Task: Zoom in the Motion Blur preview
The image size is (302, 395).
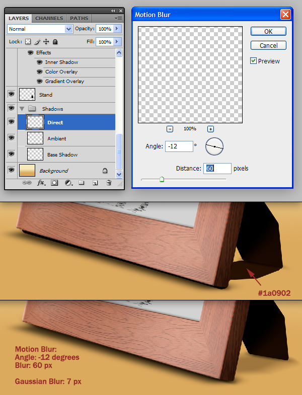Action: [210, 129]
